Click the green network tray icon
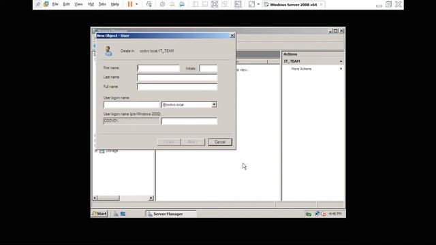This screenshot has height=245, width=436. point(309,214)
